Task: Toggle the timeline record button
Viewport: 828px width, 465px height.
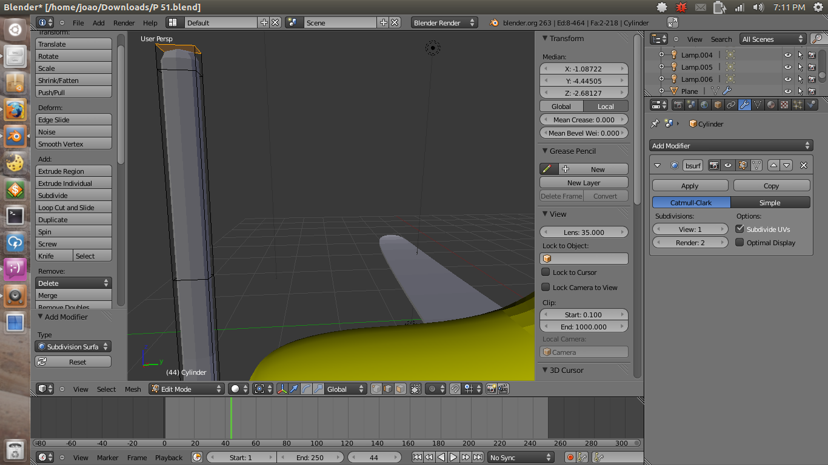Action: click(570, 457)
